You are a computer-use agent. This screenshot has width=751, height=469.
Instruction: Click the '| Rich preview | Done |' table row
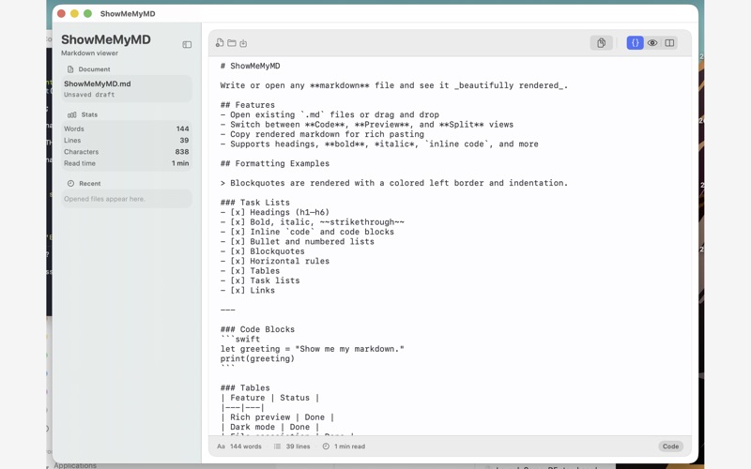277,416
